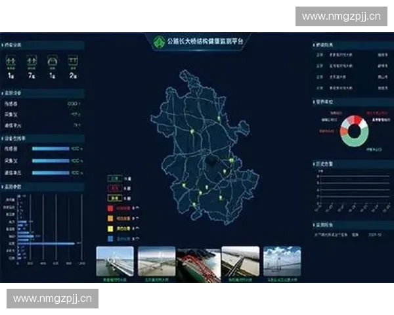Click the yellow alarm-level swatch in the legend
The image size is (394, 315).
pyautogui.click(x=110, y=228)
